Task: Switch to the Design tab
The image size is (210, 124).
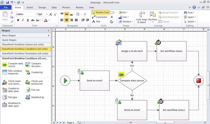Action: 42,8
